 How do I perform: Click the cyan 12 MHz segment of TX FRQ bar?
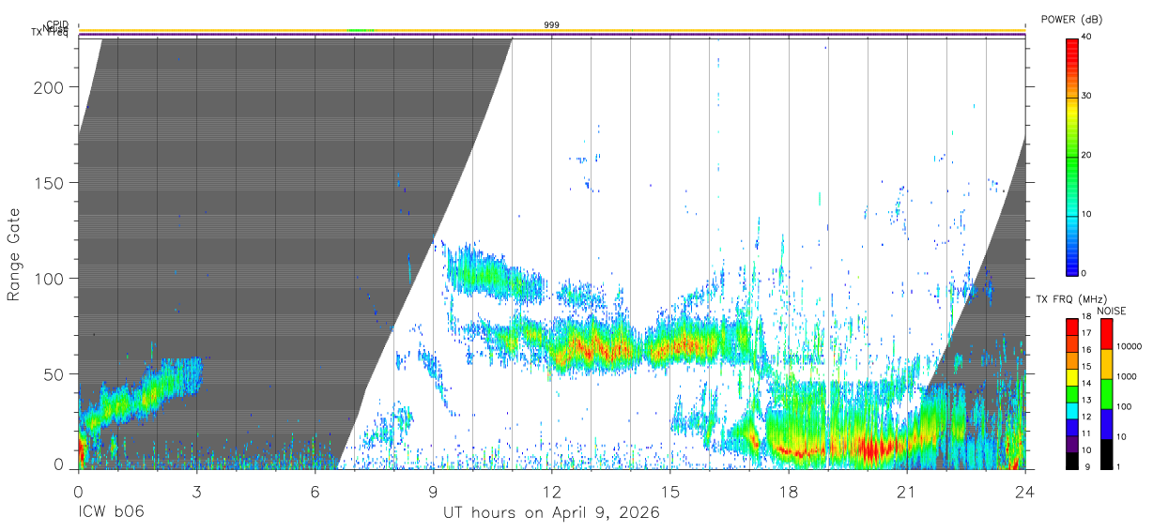[x=1071, y=411]
